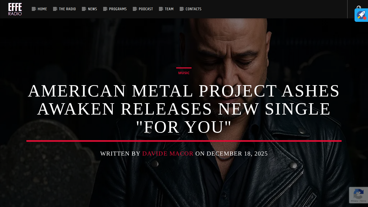Select PODCAST in the navigation bar
This screenshot has height=207, width=368.
click(146, 9)
